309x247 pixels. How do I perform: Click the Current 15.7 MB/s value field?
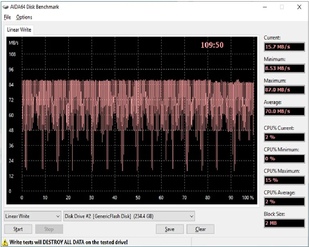tap(284, 47)
